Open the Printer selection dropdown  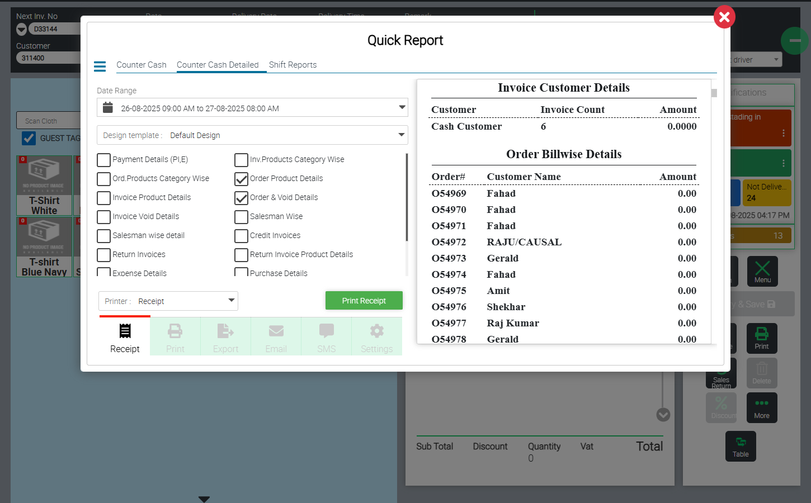(231, 301)
